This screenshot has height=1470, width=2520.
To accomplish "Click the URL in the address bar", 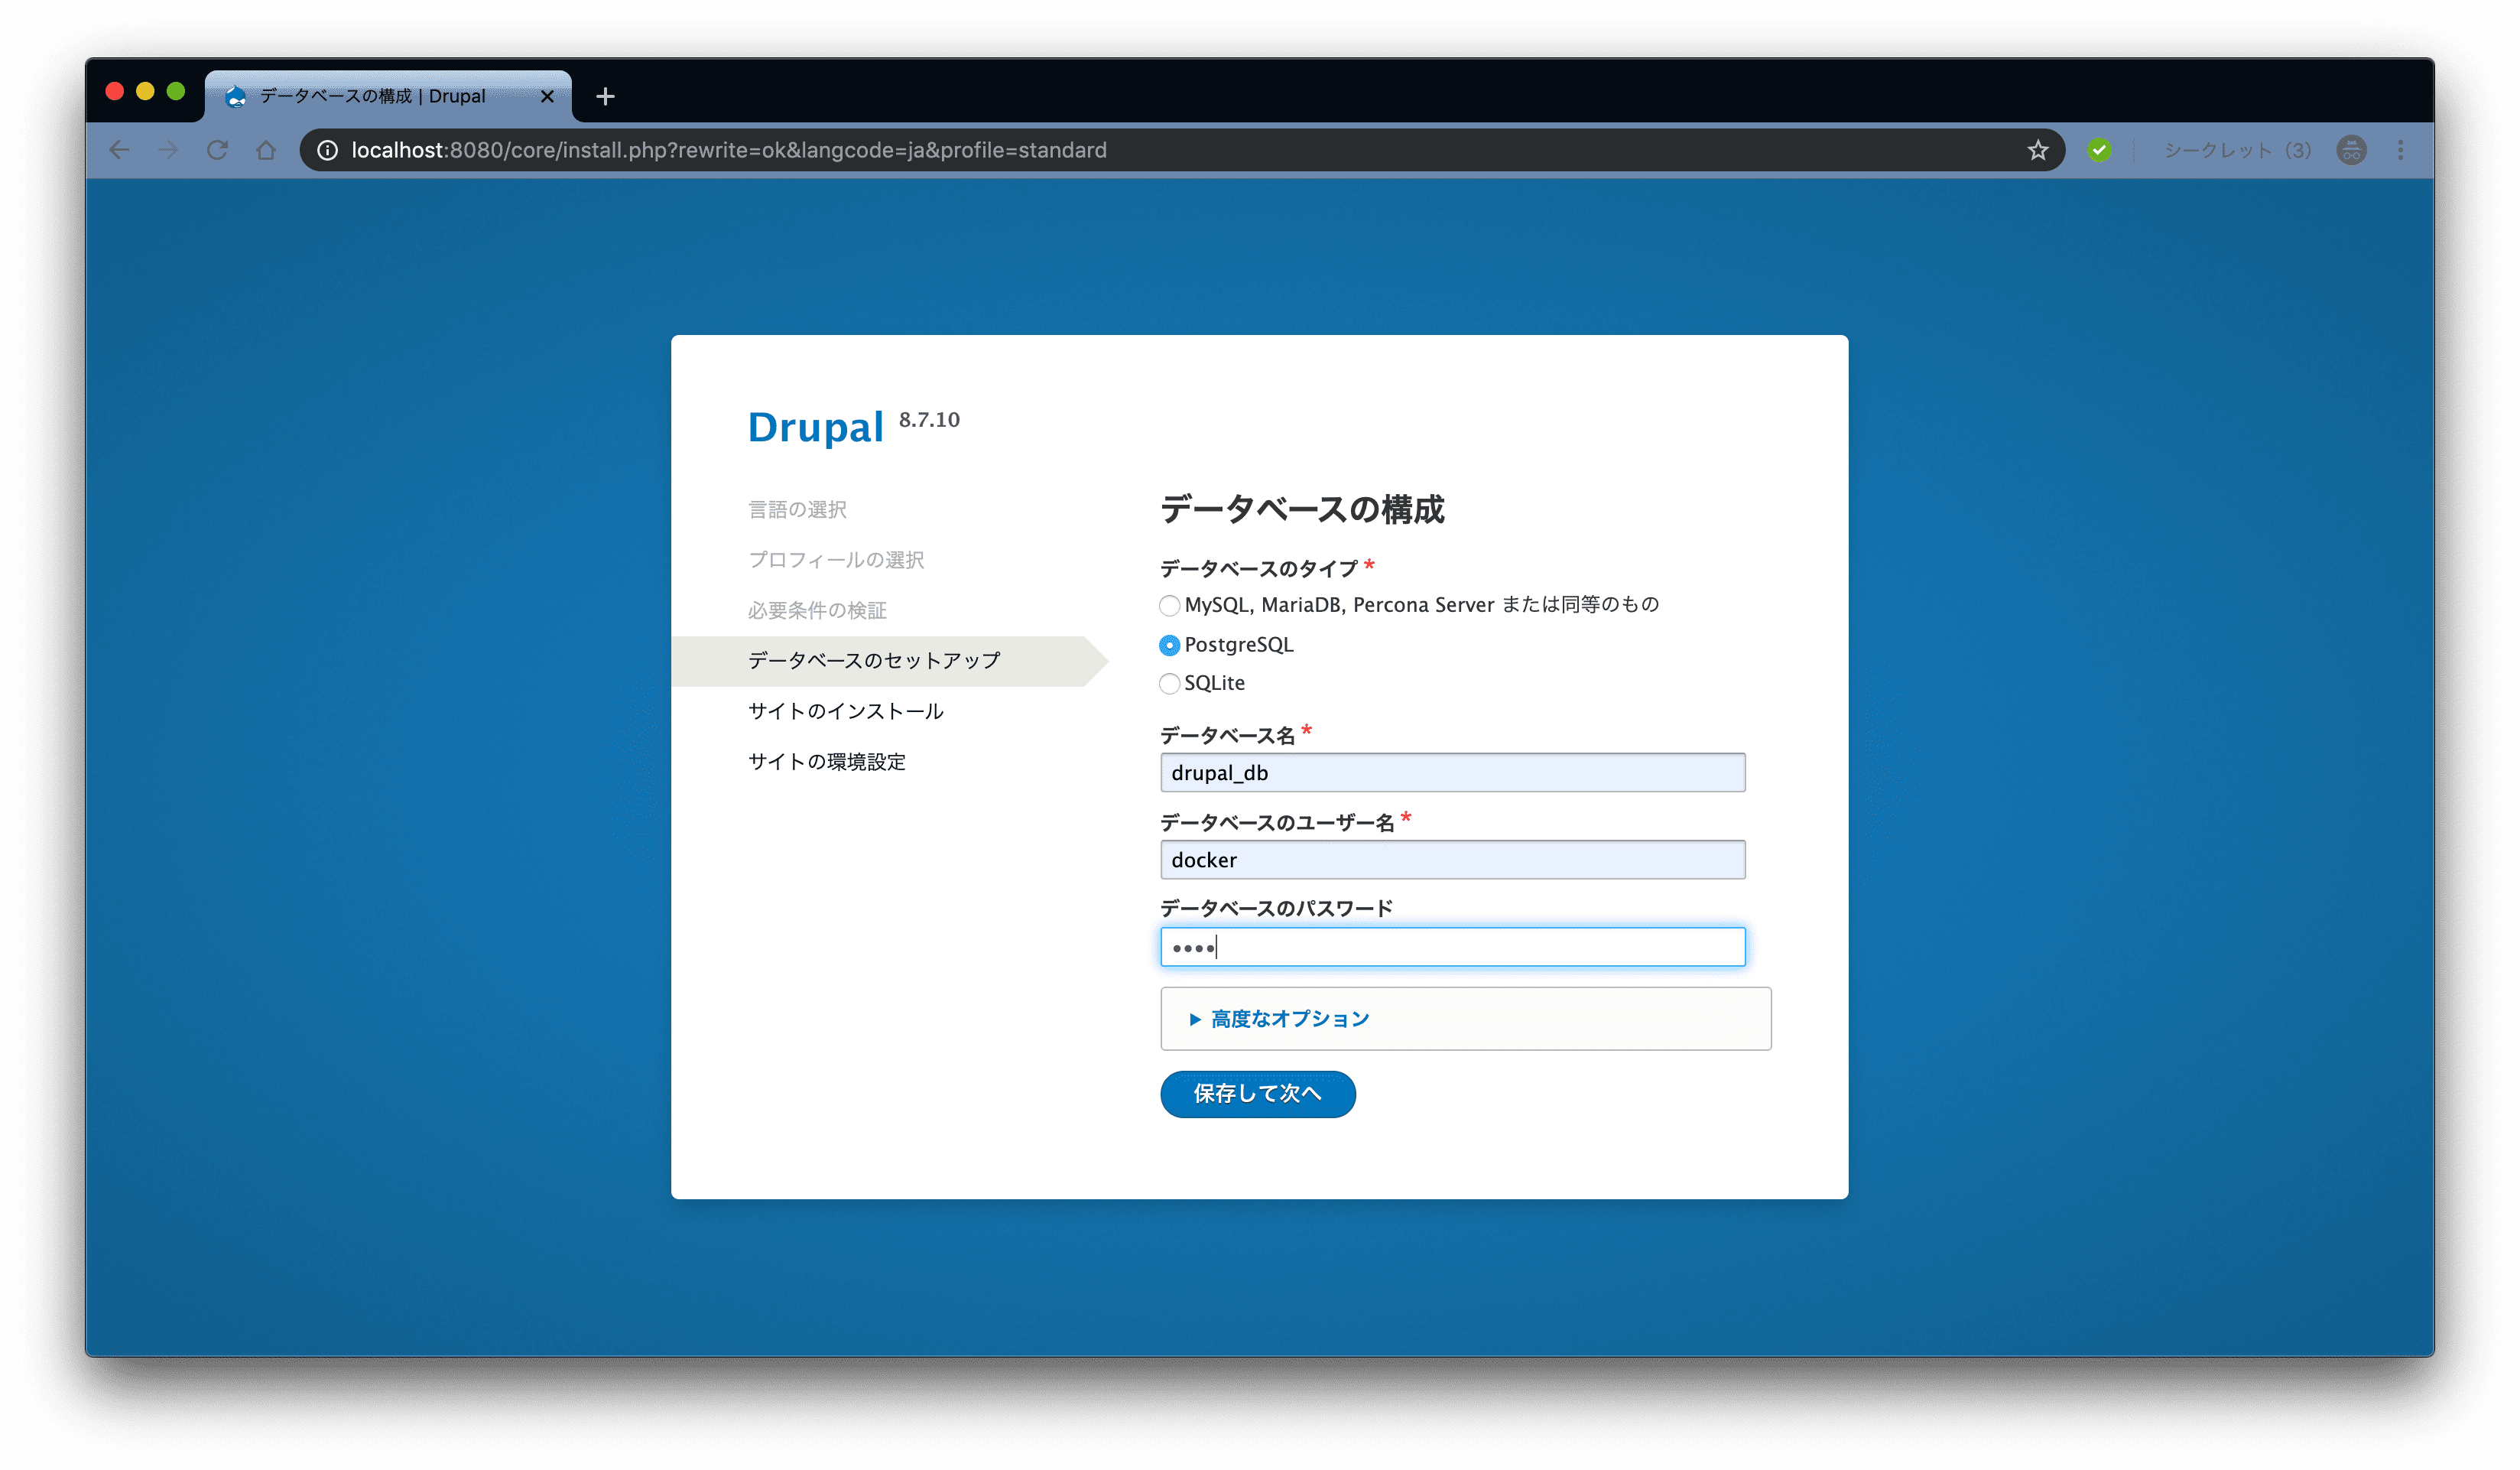I will click(728, 150).
